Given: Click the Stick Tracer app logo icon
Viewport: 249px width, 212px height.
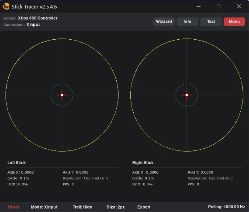Looking at the screenshot, I should click(x=6, y=7).
